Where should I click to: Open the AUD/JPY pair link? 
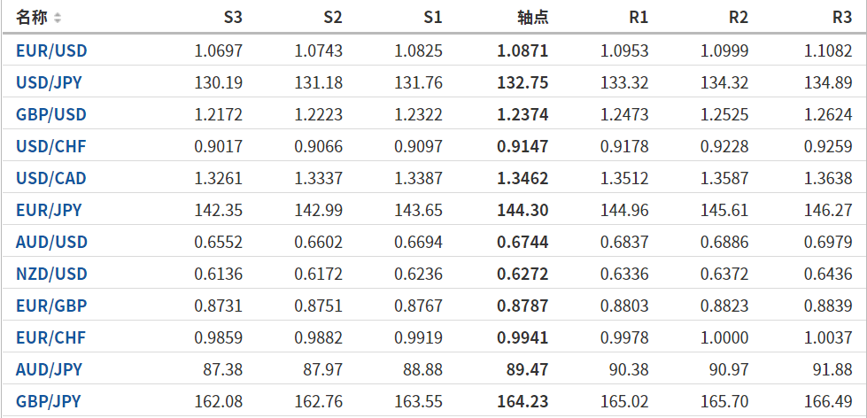click(49, 369)
